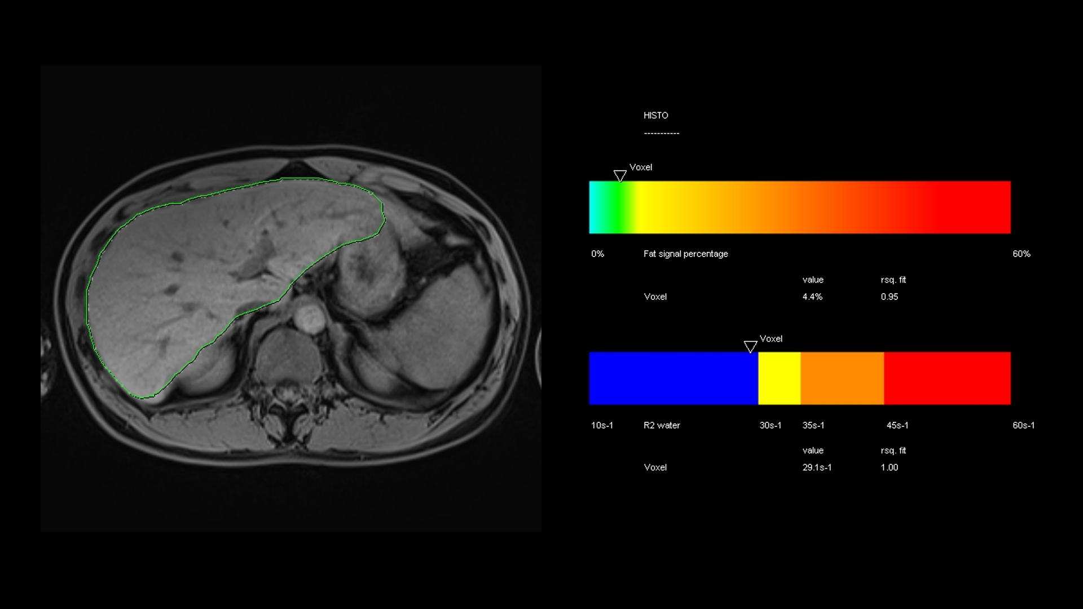Click the 1.00 rsq. fit value
This screenshot has height=609, width=1083.
pos(889,467)
